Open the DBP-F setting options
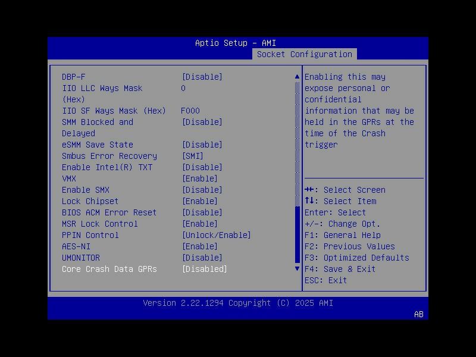Screen dimensions: 476x357 coord(202,76)
